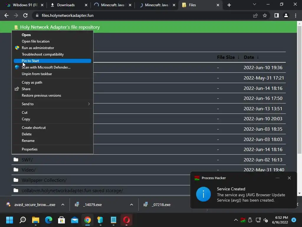Open the Mail app from taskbar
302x227 pixels.
(75, 220)
